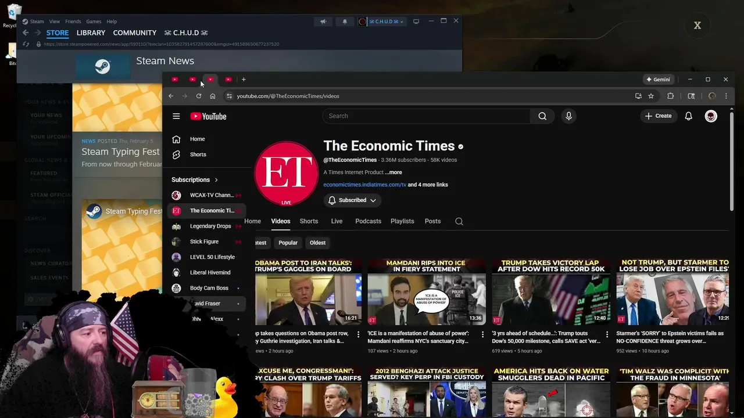View site information icon in the address bar
The height and width of the screenshot is (418, 744).
(x=229, y=96)
